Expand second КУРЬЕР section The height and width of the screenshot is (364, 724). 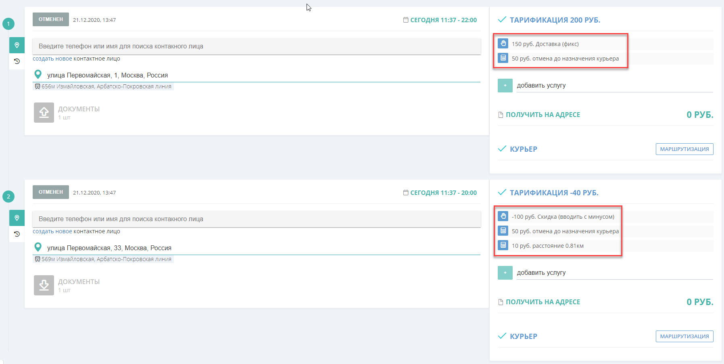click(x=524, y=336)
